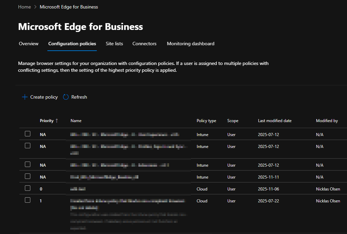Click the Priority sort arrow icon
The width and height of the screenshot is (347, 234).
pos(57,121)
